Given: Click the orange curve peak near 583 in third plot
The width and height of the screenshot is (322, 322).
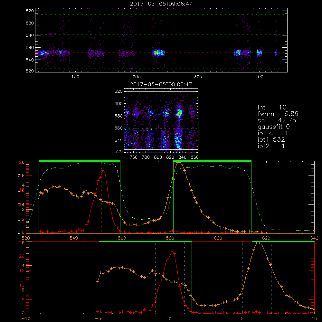Looking at the screenshot, I should tap(179, 163).
